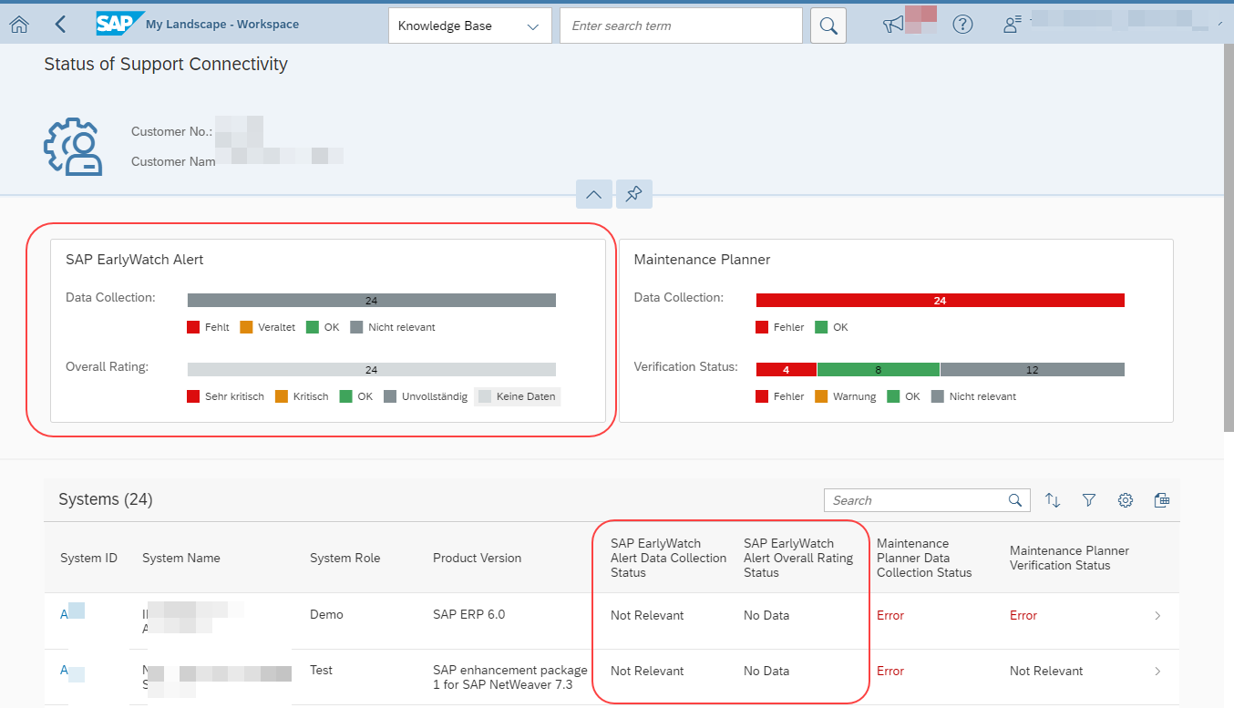This screenshot has width=1234, height=708.
Task: Click EarlyWatch Data Collection gray bar 24
Action: click(x=371, y=300)
